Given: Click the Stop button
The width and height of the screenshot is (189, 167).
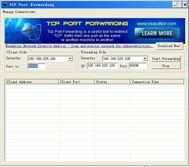Looking at the screenshot, I should [166, 66].
